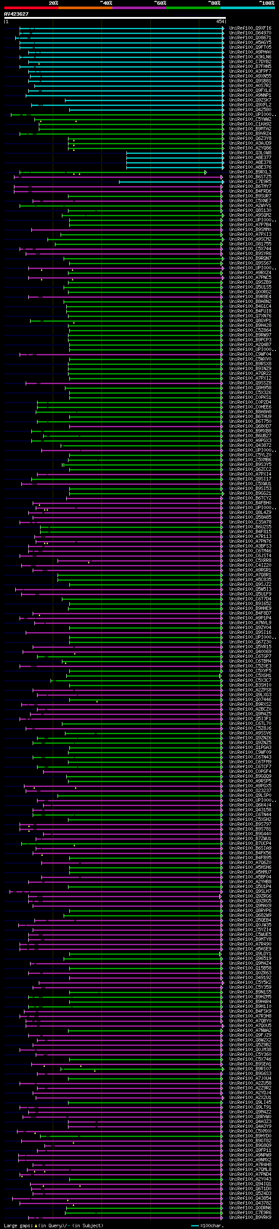The image size is (279, 1229).
Task: Open the UniRef100_Q9FT05 entry
Action: [250, 47]
